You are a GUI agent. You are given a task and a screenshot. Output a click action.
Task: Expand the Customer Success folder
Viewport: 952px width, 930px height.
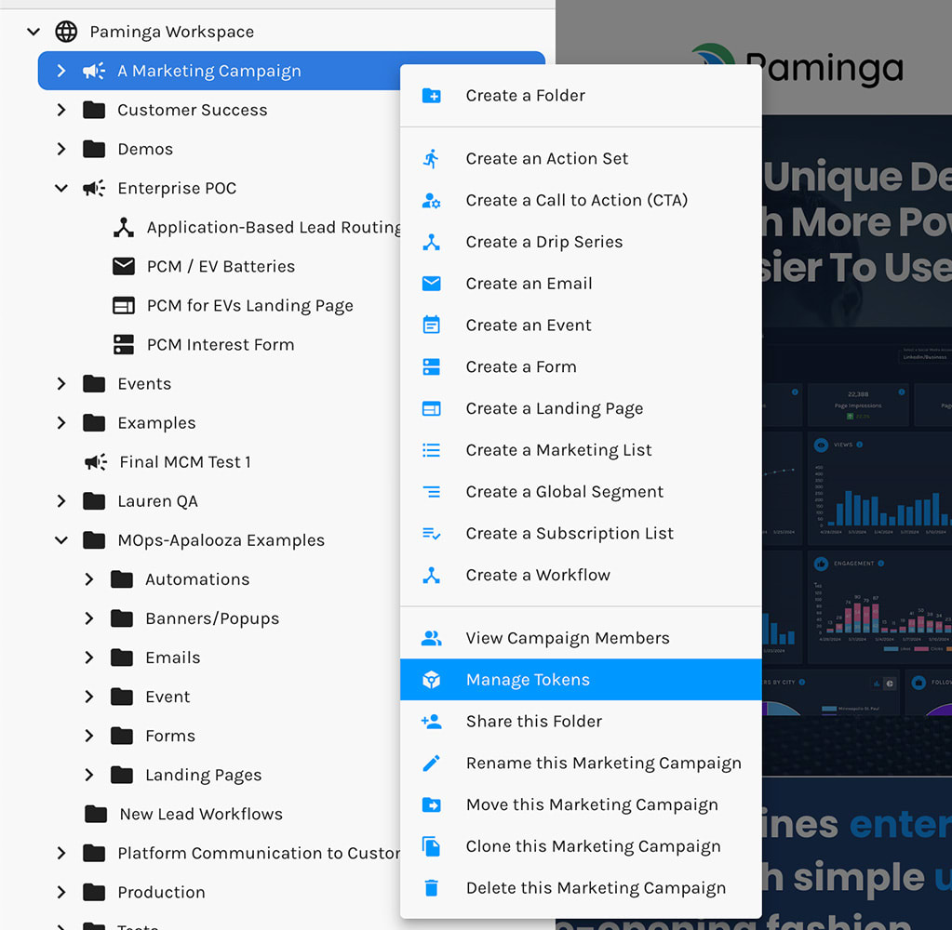60,110
